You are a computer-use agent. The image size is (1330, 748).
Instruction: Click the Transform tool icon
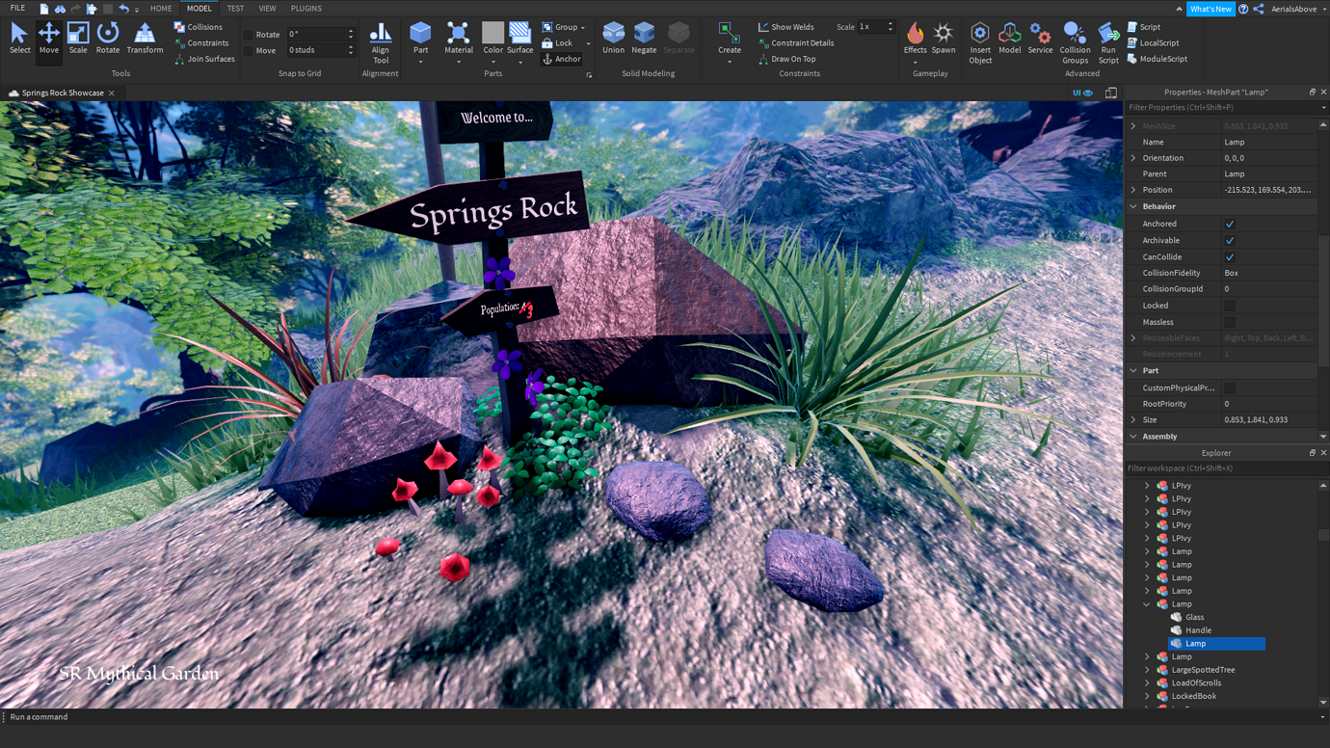pyautogui.click(x=145, y=38)
